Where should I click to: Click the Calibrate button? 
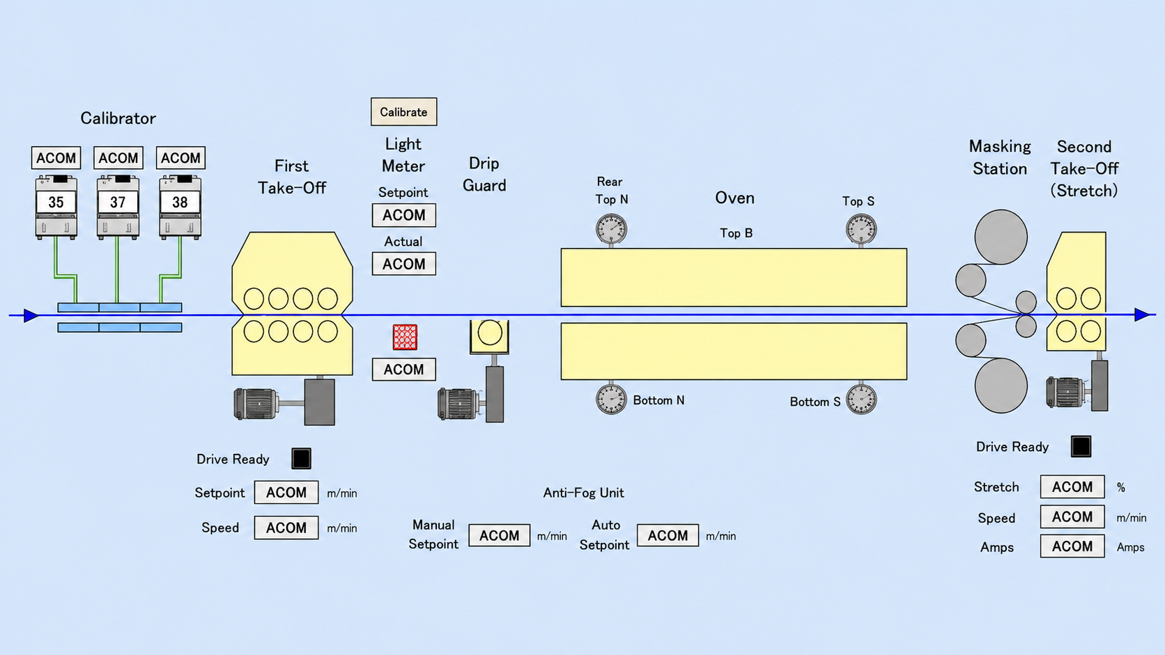coord(403,111)
